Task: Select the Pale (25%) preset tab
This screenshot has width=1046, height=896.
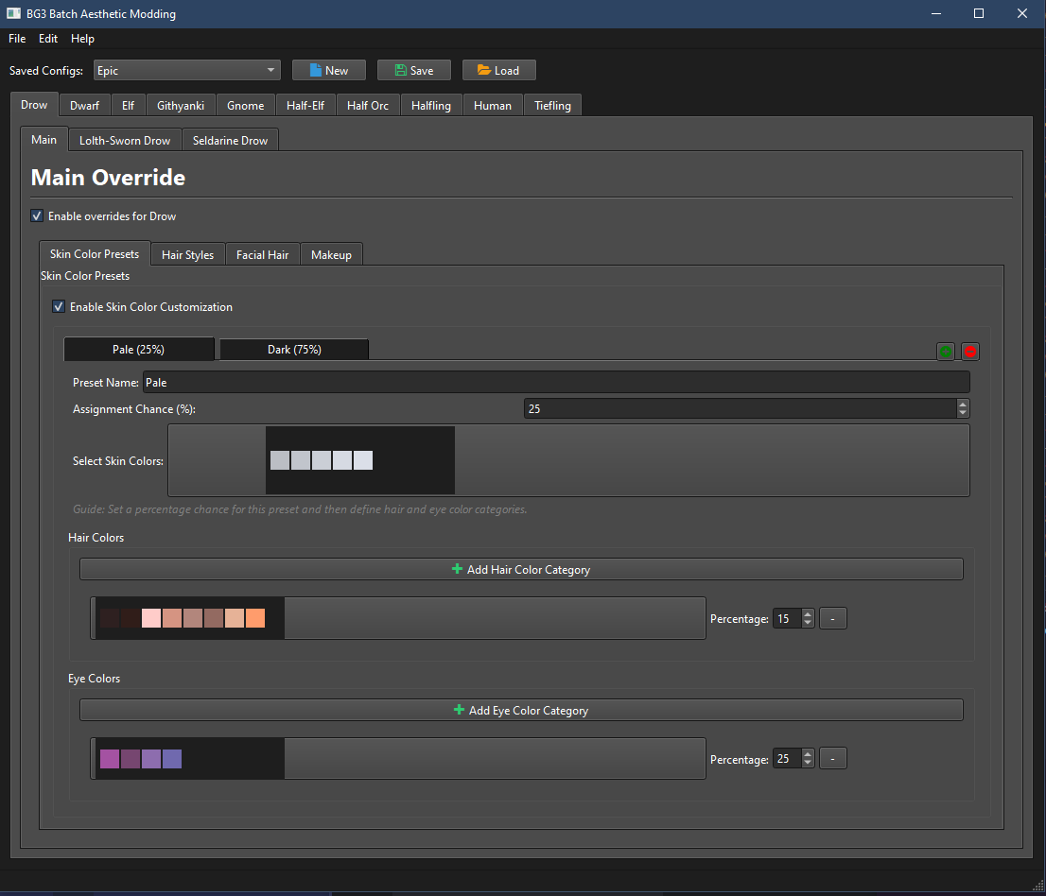Action: pos(139,350)
